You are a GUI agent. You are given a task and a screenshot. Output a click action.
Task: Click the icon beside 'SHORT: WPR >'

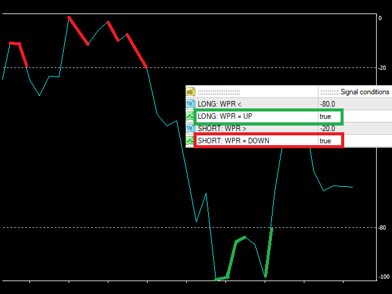coord(190,128)
